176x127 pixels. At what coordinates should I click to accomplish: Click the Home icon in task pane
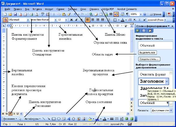click(x=150, y=31)
